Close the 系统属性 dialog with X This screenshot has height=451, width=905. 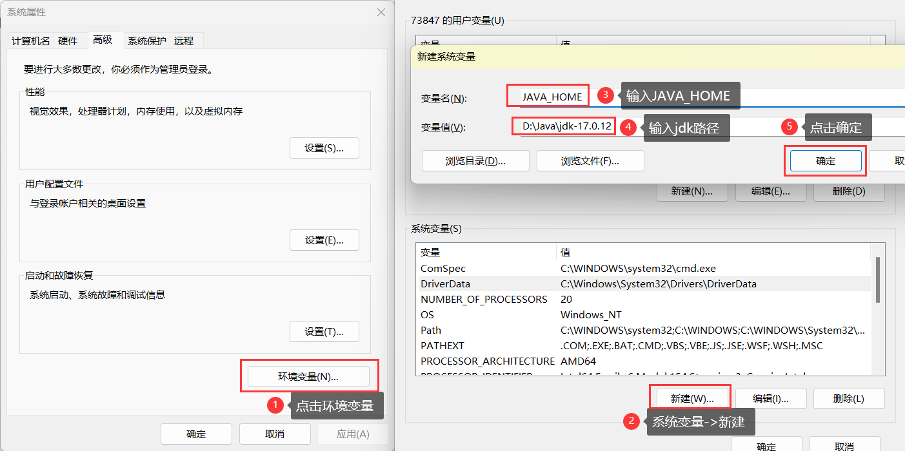[381, 12]
